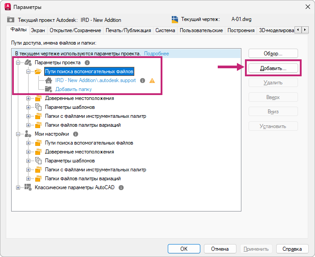
Task: Expand Пути поиска under Мои настройки
Action: (28, 143)
